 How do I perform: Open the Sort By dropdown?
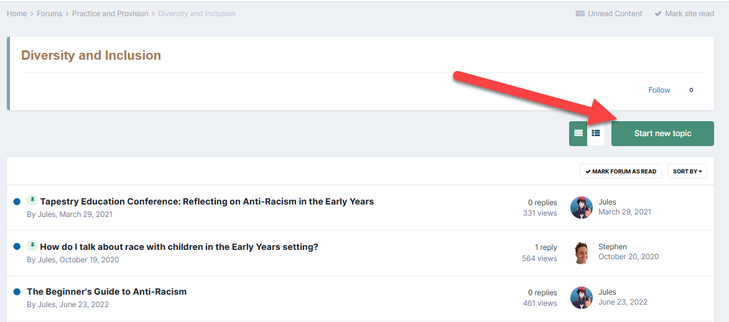pyautogui.click(x=687, y=171)
